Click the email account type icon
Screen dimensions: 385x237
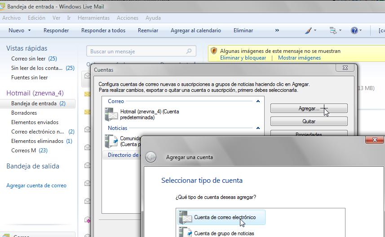[185, 217]
